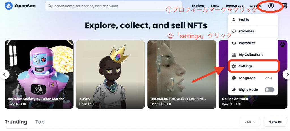Open the Stats navigation item
The height and width of the screenshot is (131, 290).
tap(215, 6)
